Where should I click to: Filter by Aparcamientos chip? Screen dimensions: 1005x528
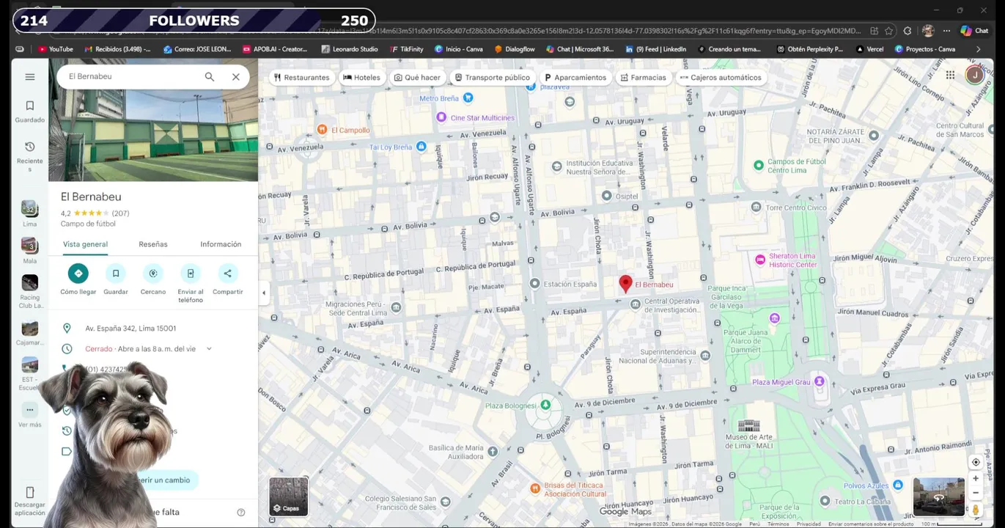(x=575, y=77)
